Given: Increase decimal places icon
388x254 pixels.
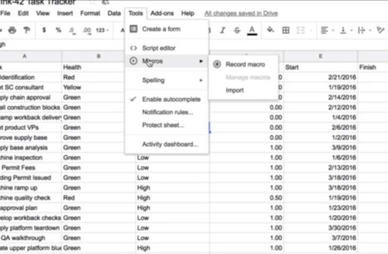Looking at the screenshot, I should pos(87,31).
